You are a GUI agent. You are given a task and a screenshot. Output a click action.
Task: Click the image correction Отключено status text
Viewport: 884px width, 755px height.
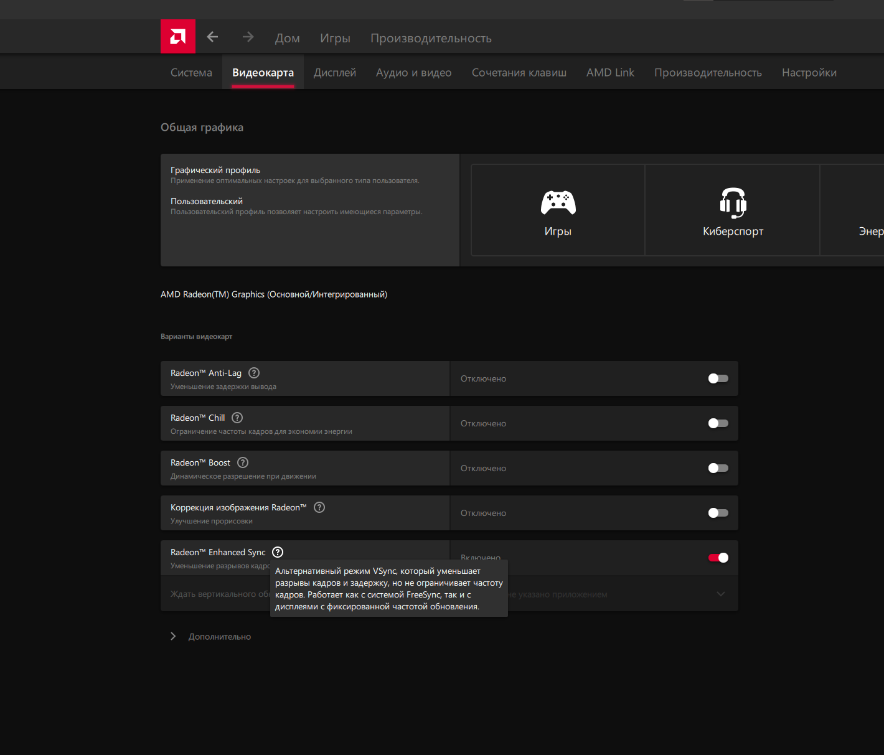coord(484,513)
